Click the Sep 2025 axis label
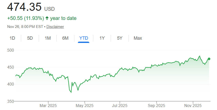 pos(156,106)
